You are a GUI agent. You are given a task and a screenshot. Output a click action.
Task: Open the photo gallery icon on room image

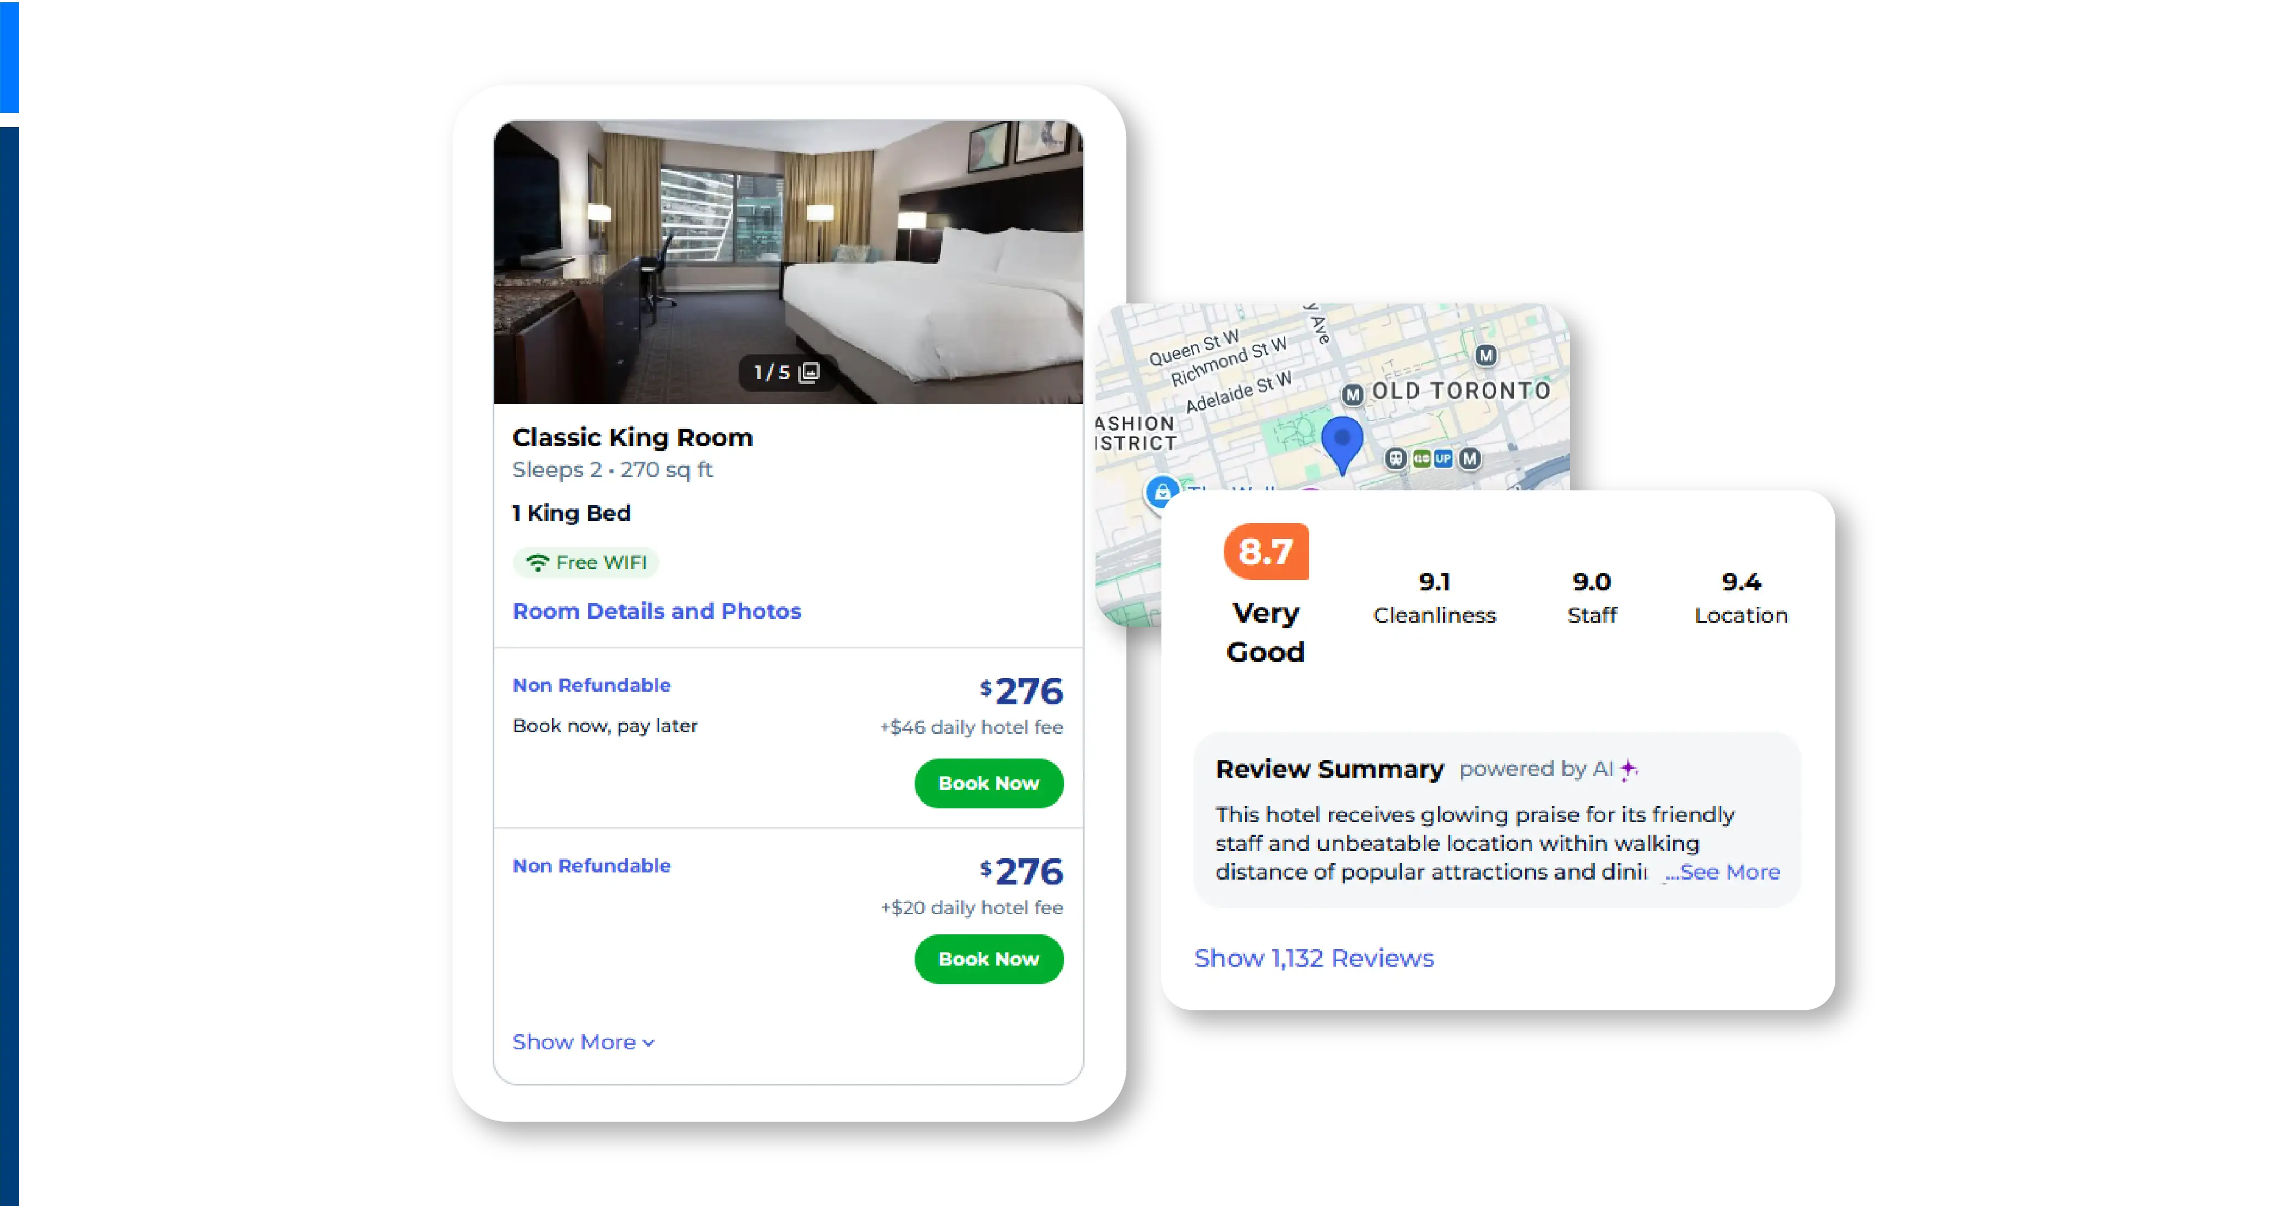tap(809, 372)
